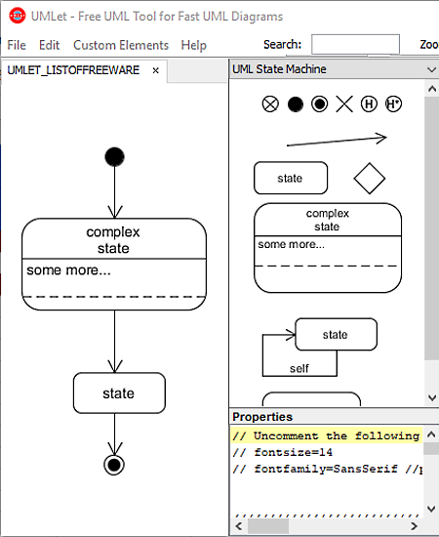Image resolution: width=439 pixels, height=537 pixels.
Task: Click the Properties panel scroll up arrow
Action: (431, 434)
